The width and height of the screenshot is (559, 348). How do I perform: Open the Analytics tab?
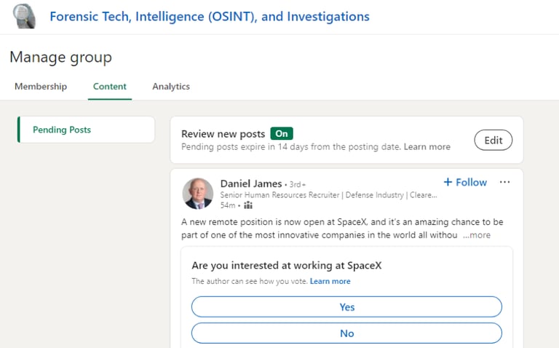(171, 87)
